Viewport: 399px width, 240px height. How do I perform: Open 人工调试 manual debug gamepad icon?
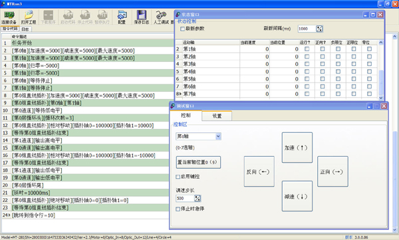(x=161, y=17)
